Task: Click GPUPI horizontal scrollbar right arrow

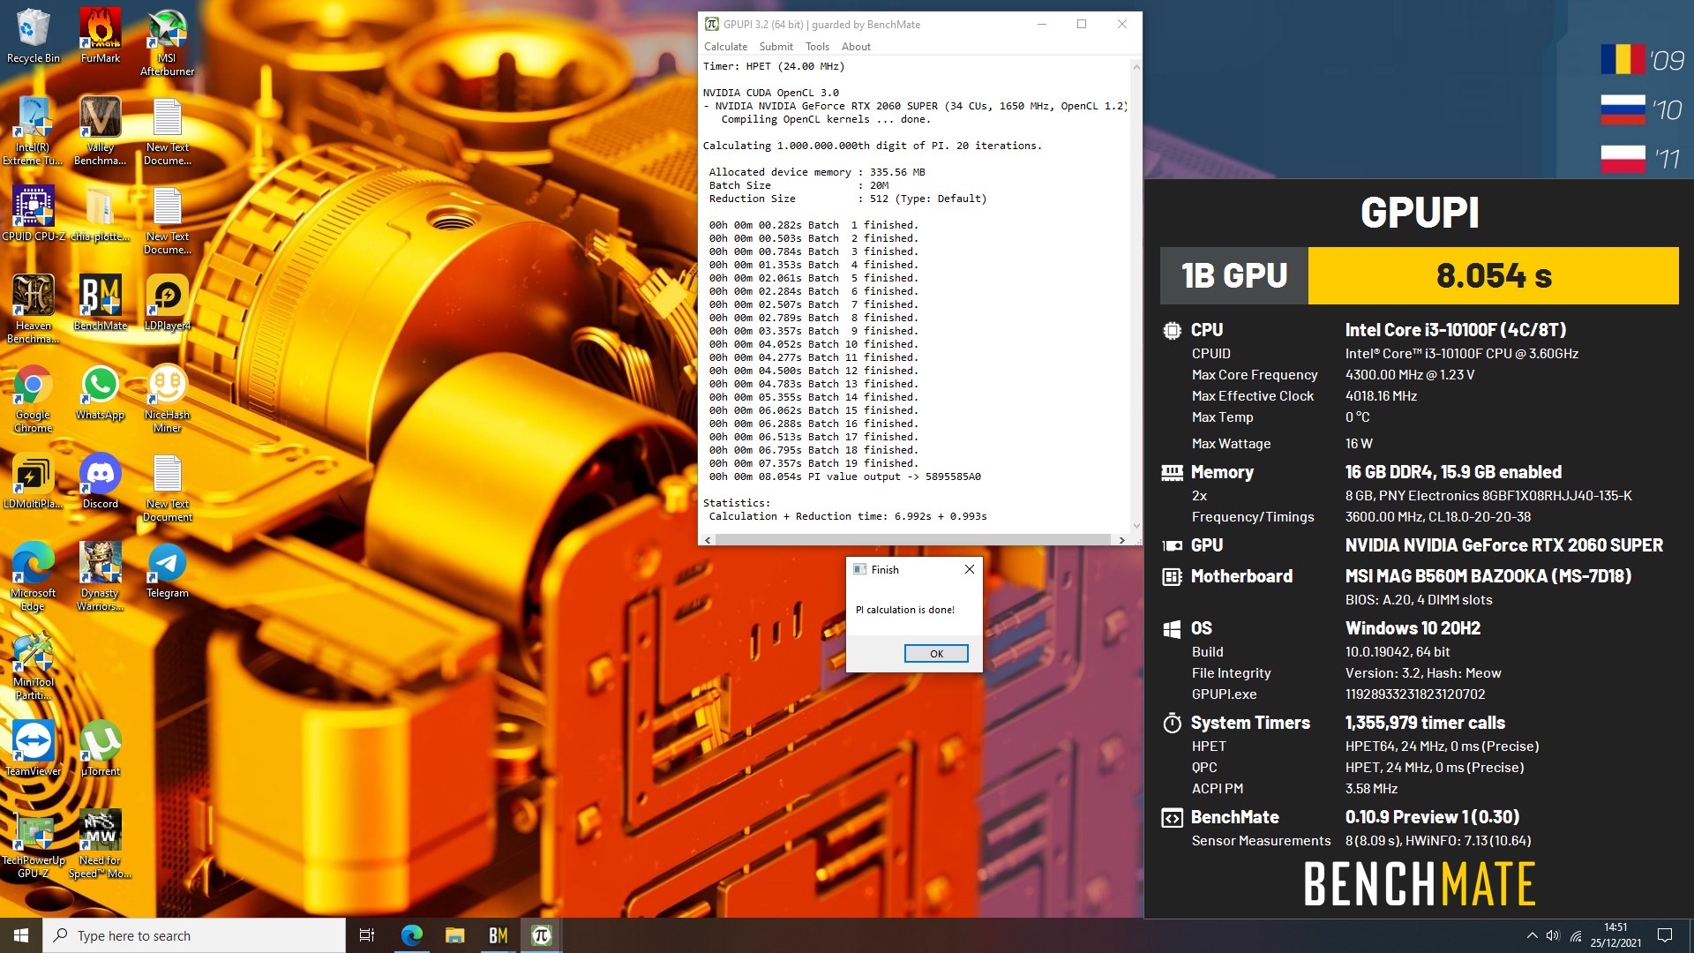Action: pyautogui.click(x=1121, y=540)
